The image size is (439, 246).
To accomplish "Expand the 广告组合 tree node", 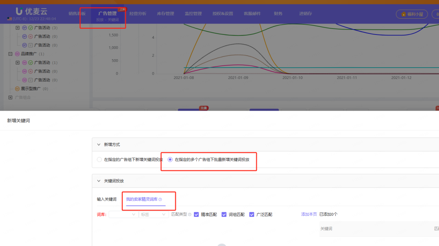I will [10, 97].
